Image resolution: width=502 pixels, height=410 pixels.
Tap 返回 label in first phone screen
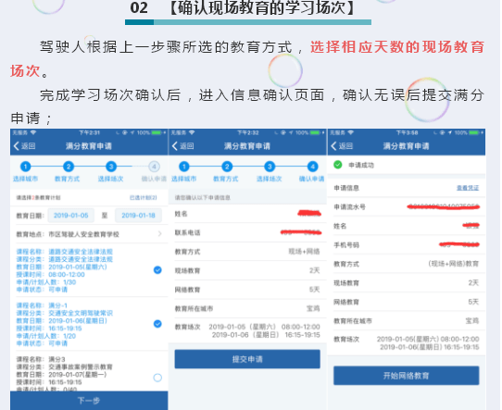(x=28, y=146)
